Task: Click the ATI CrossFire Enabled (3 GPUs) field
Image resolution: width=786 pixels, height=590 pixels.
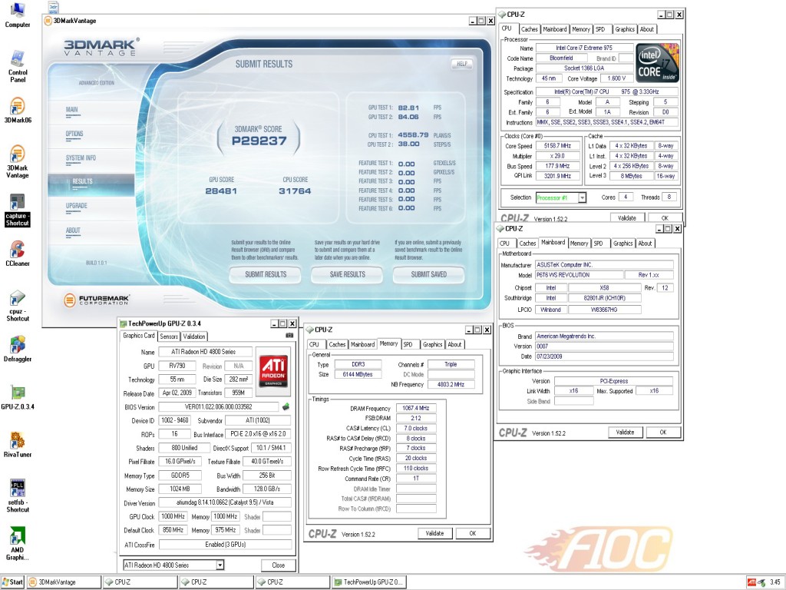Action: pyautogui.click(x=225, y=545)
